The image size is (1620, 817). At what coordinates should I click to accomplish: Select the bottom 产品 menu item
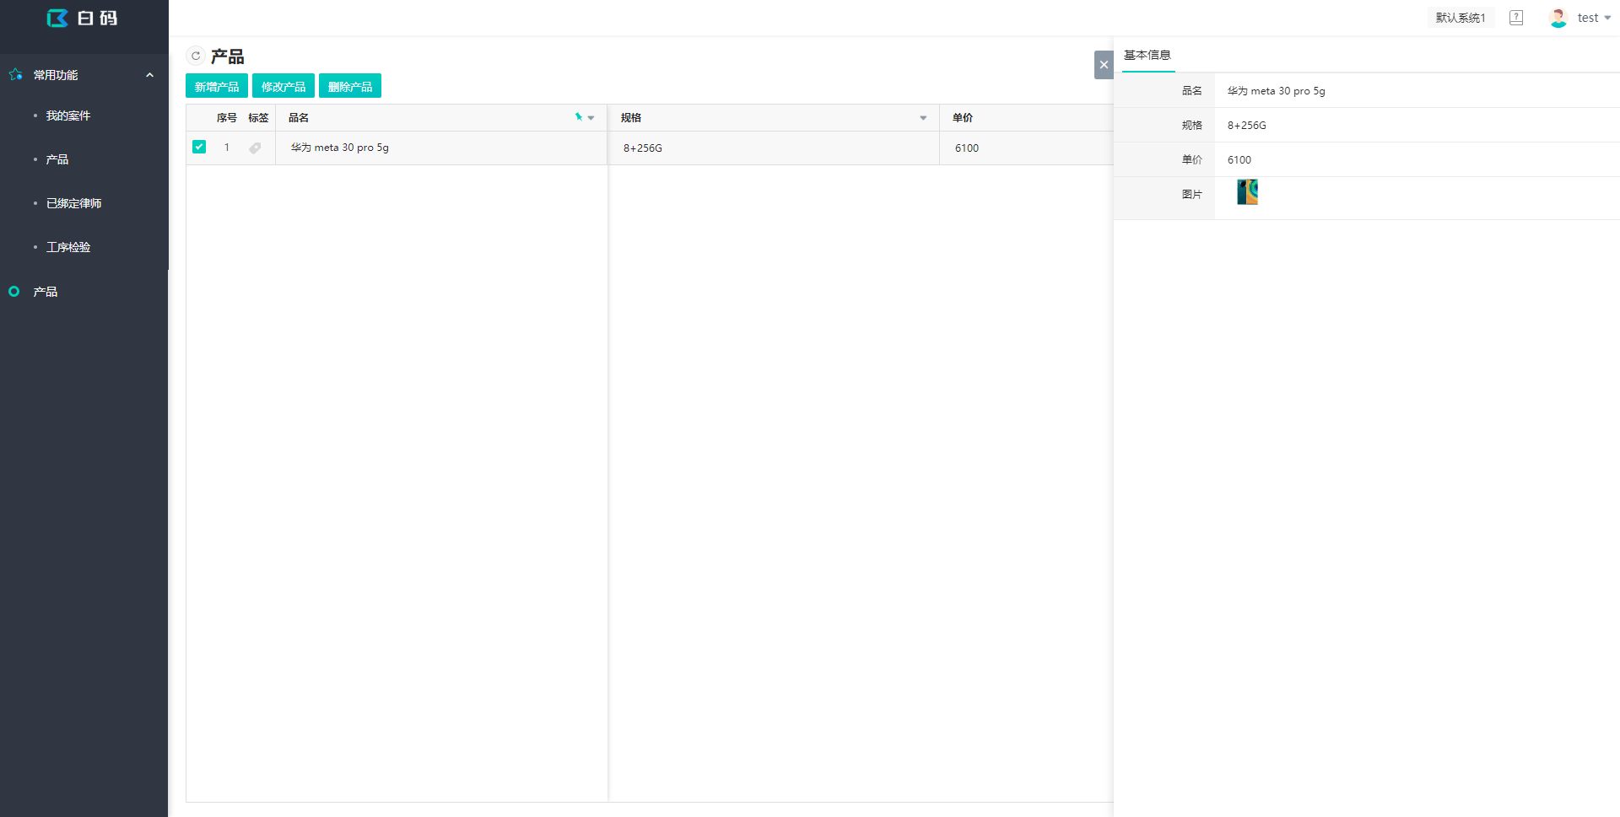coord(46,292)
